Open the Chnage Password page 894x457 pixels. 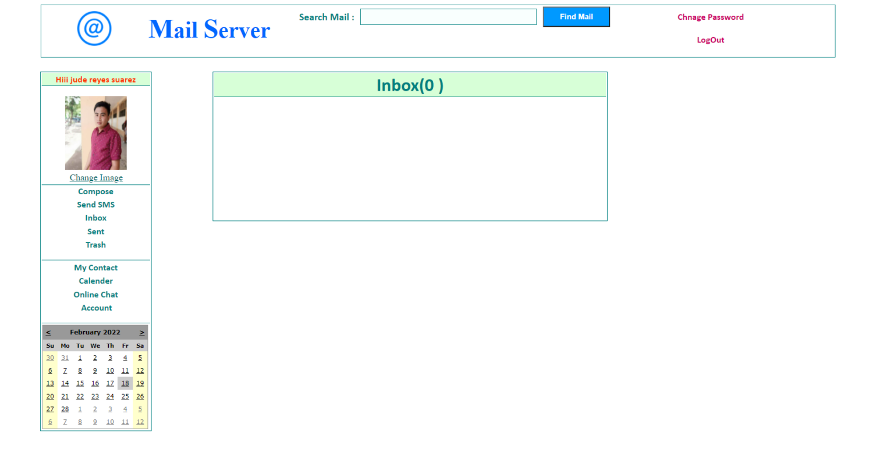710,17
